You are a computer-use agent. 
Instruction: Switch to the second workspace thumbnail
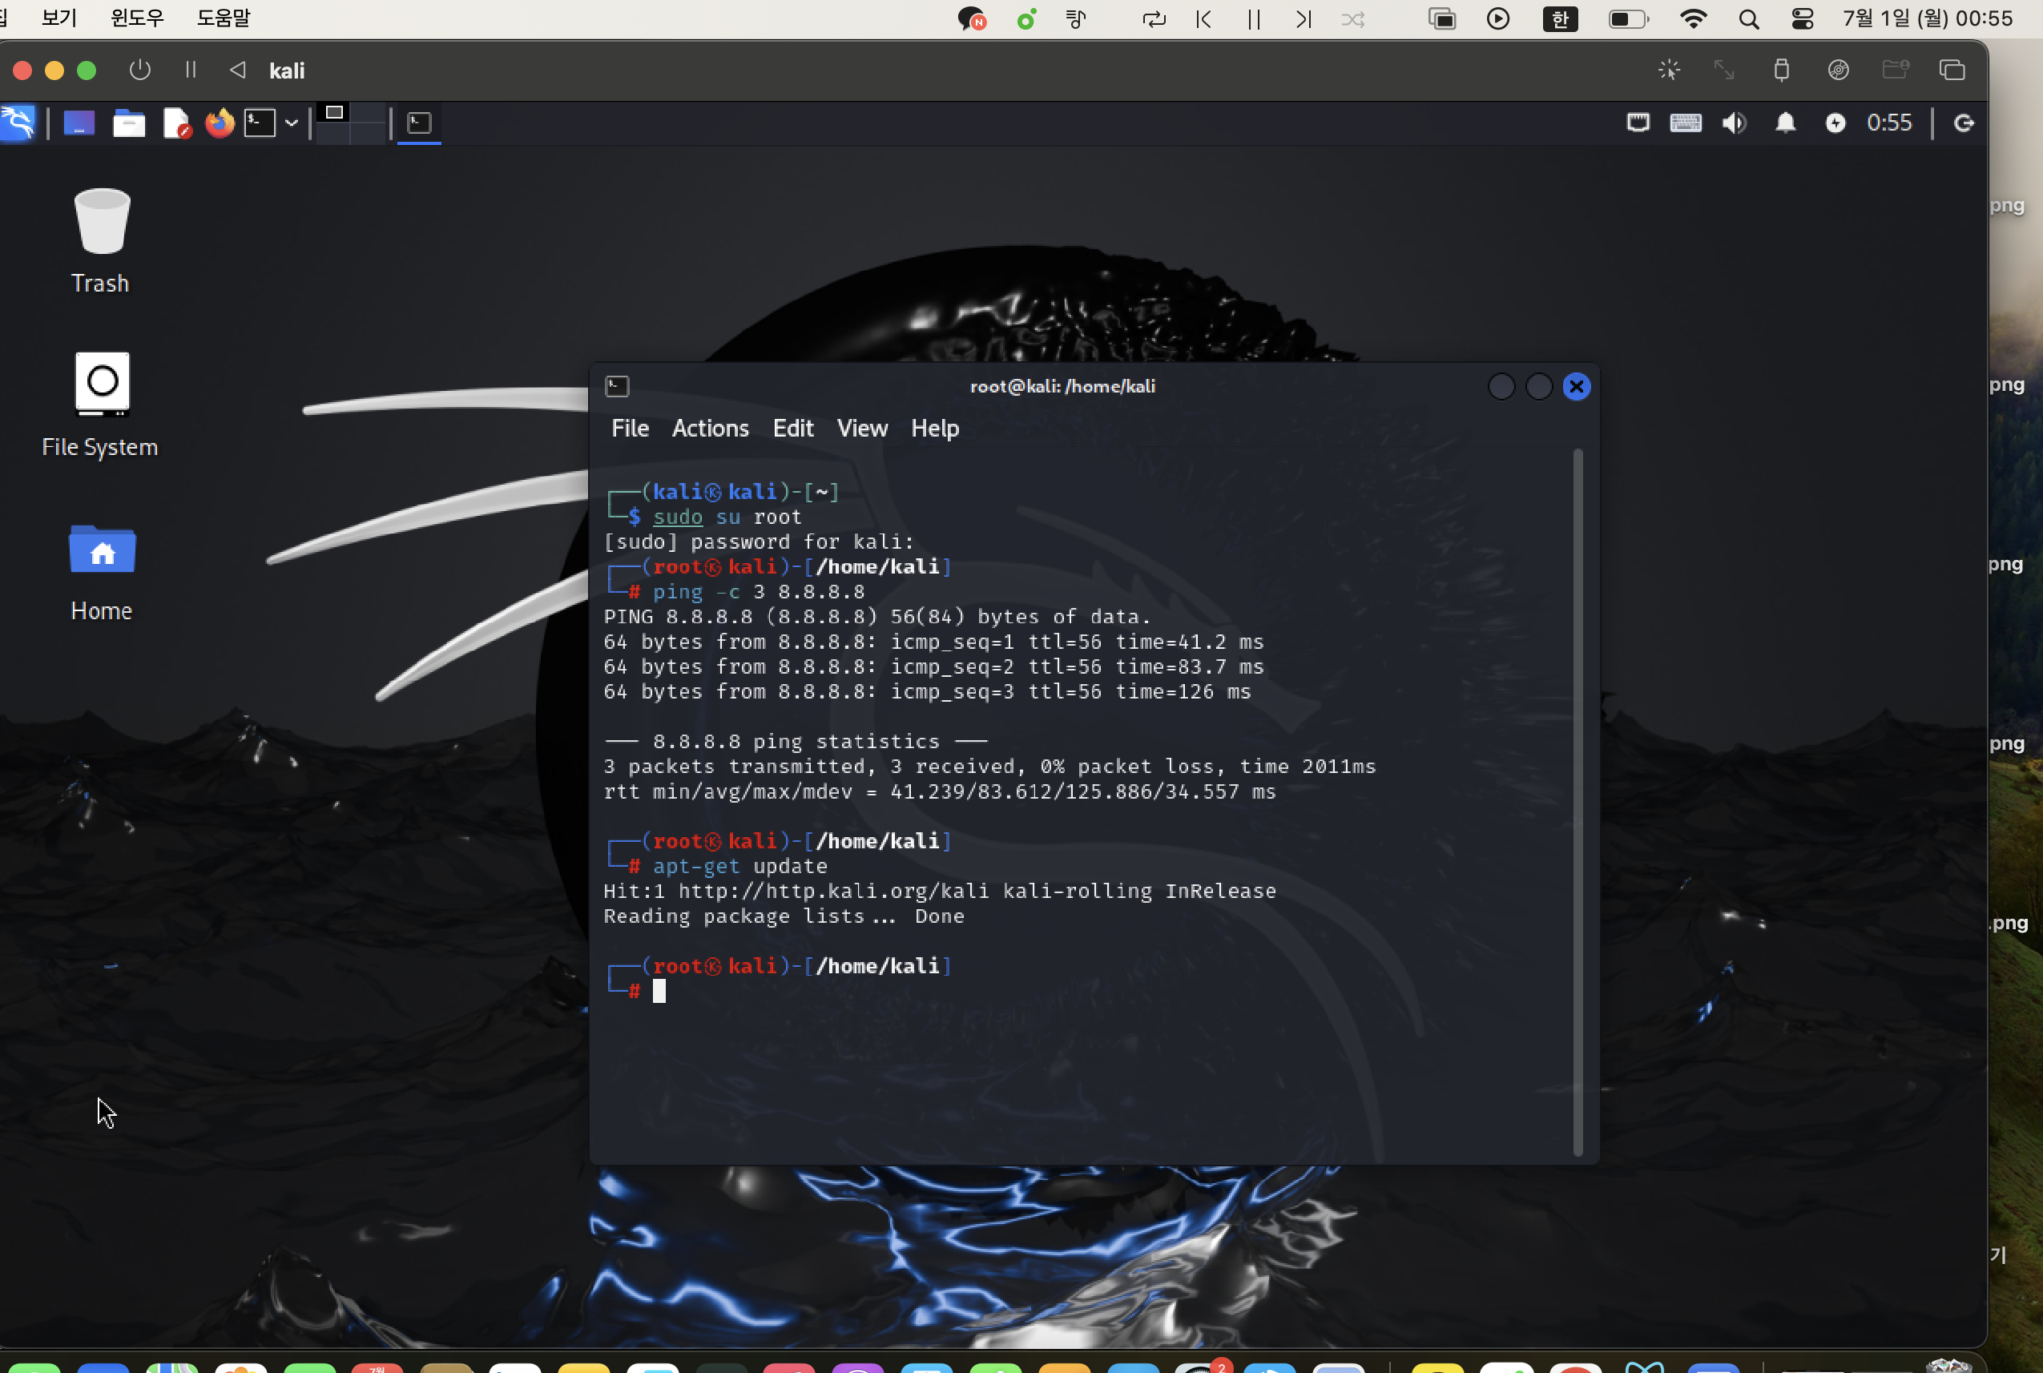[x=369, y=113]
